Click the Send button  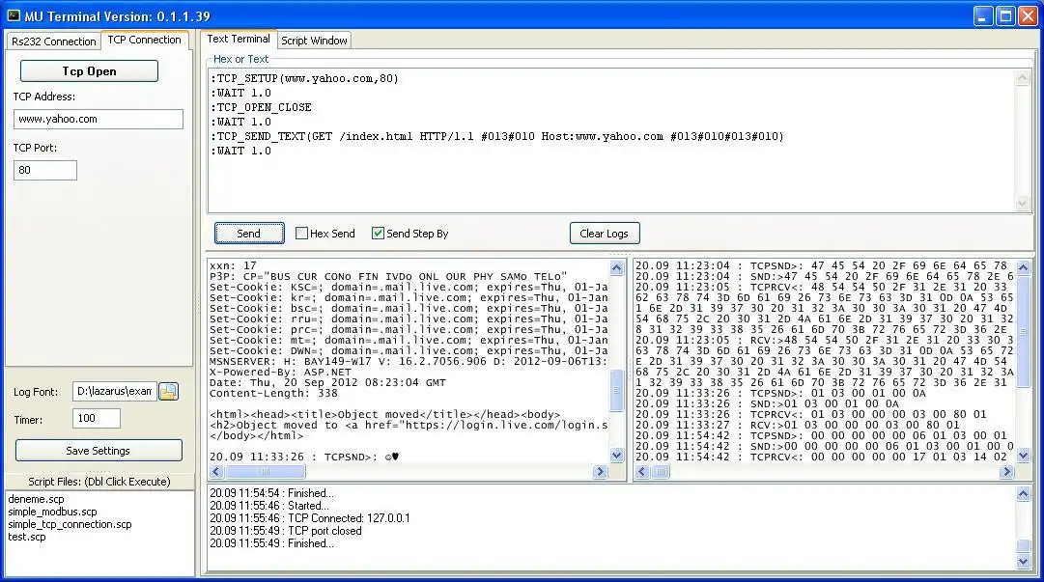[x=249, y=234]
